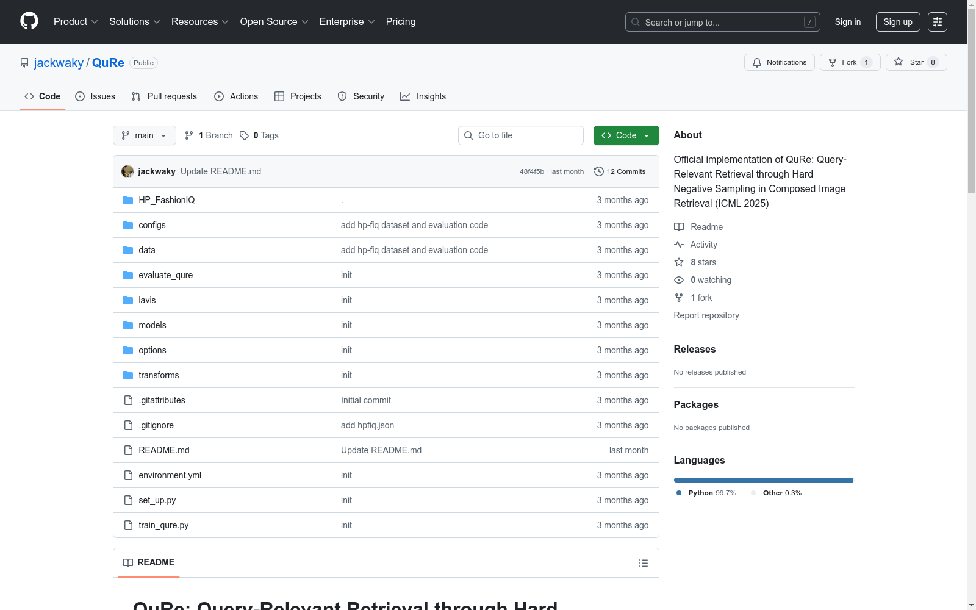Click the Other 0.3% language entry
The width and height of the screenshot is (976, 610).
tap(777, 493)
